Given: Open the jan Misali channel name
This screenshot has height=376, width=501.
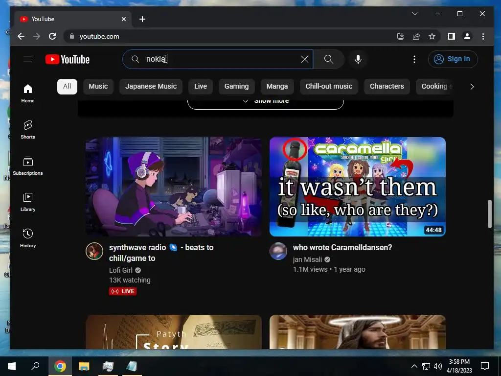Looking at the screenshot, I should click(x=307, y=259).
